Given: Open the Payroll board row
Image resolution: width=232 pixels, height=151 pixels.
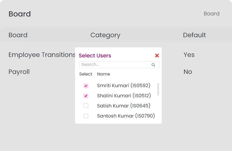Looking at the screenshot, I should pos(19,72).
